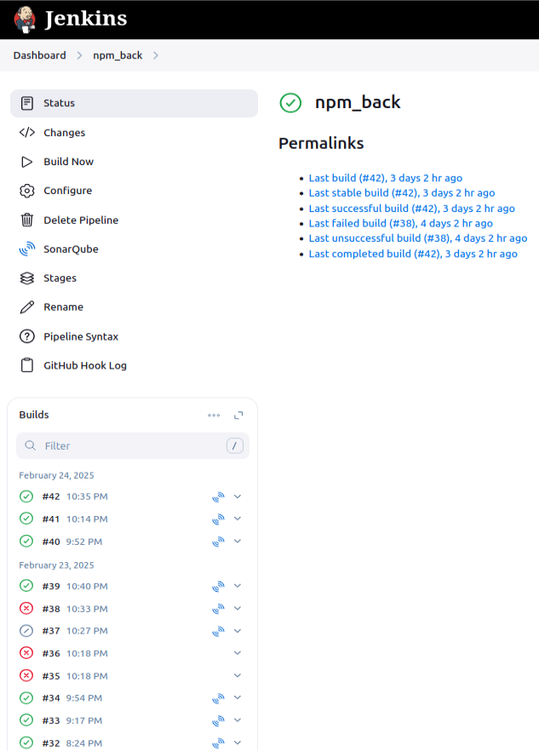The height and width of the screenshot is (751, 539).
Task: Click the aborted status icon of build #37
Action: point(26,631)
